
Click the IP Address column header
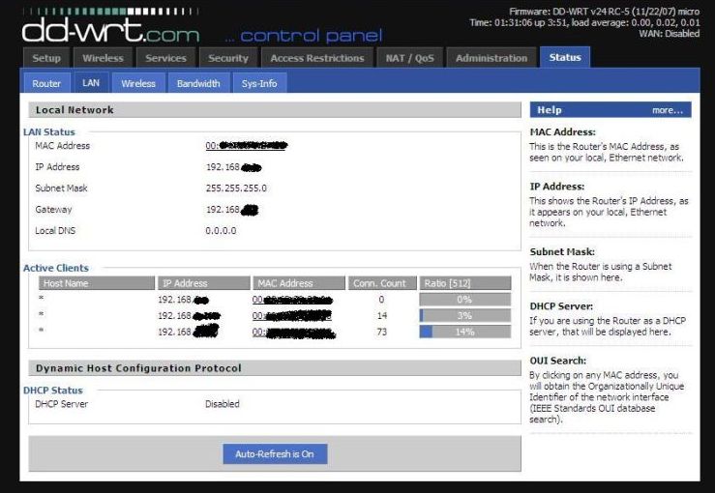[204, 283]
